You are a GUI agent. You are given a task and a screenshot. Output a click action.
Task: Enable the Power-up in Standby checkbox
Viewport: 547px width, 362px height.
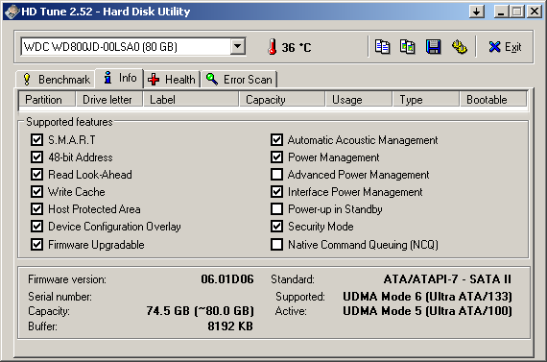click(276, 209)
